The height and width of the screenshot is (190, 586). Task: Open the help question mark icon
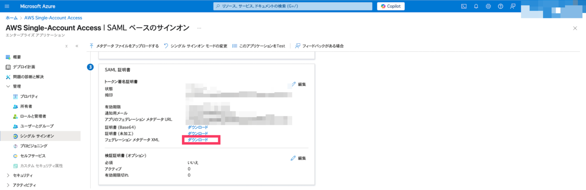click(x=501, y=6)
